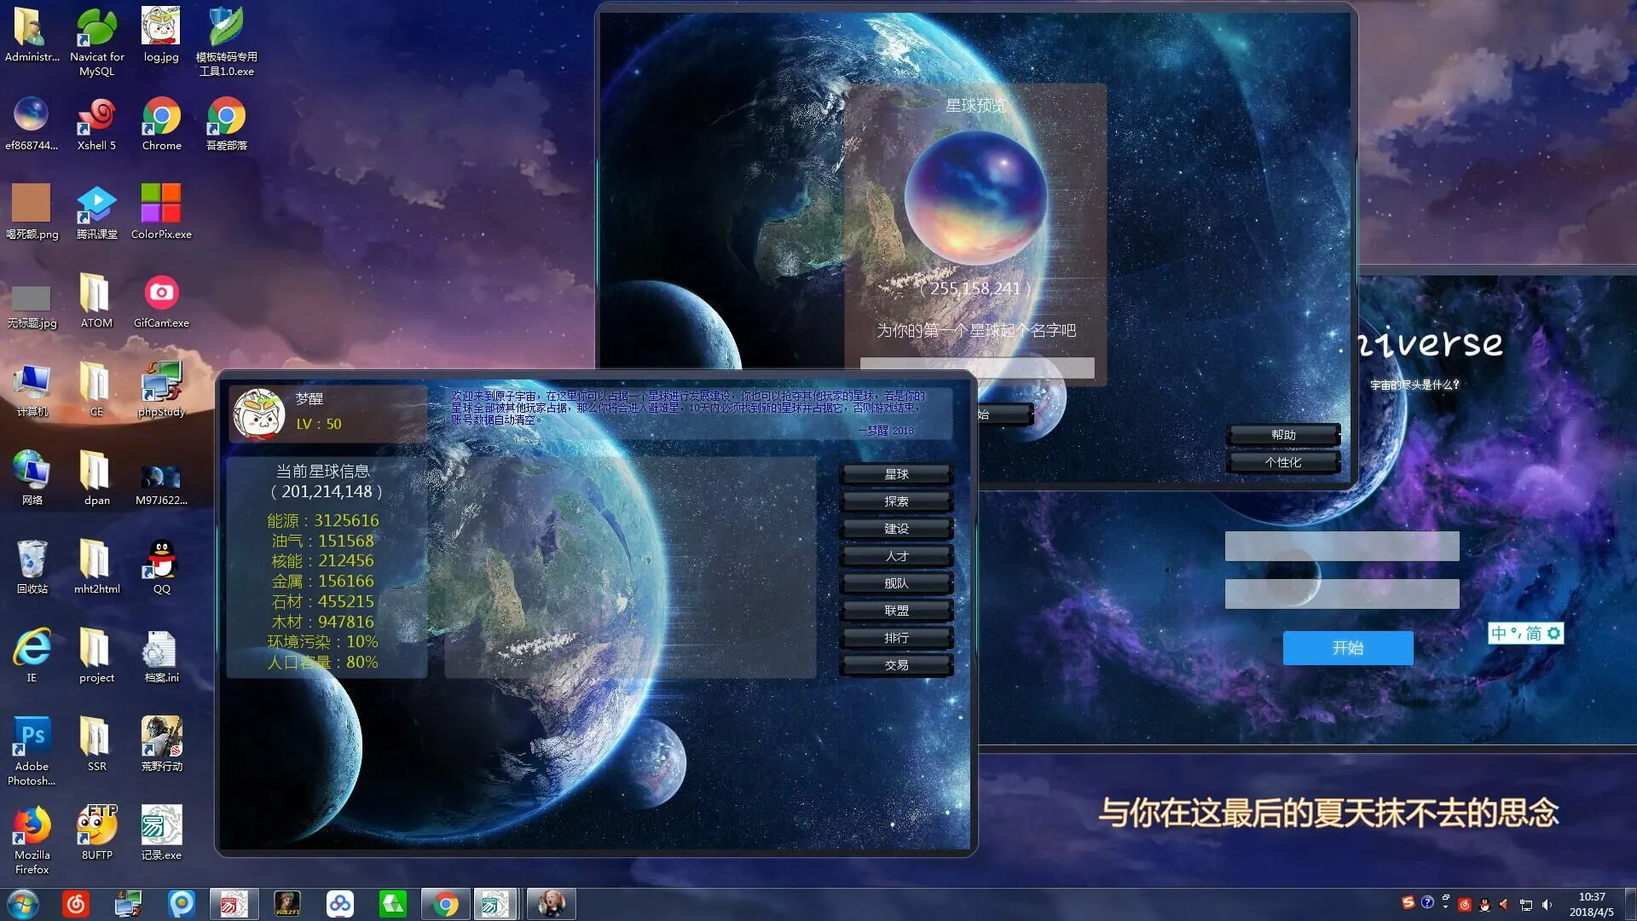
Task: Open 个性化 in the planet preview window
Action: pos(1283,462)
